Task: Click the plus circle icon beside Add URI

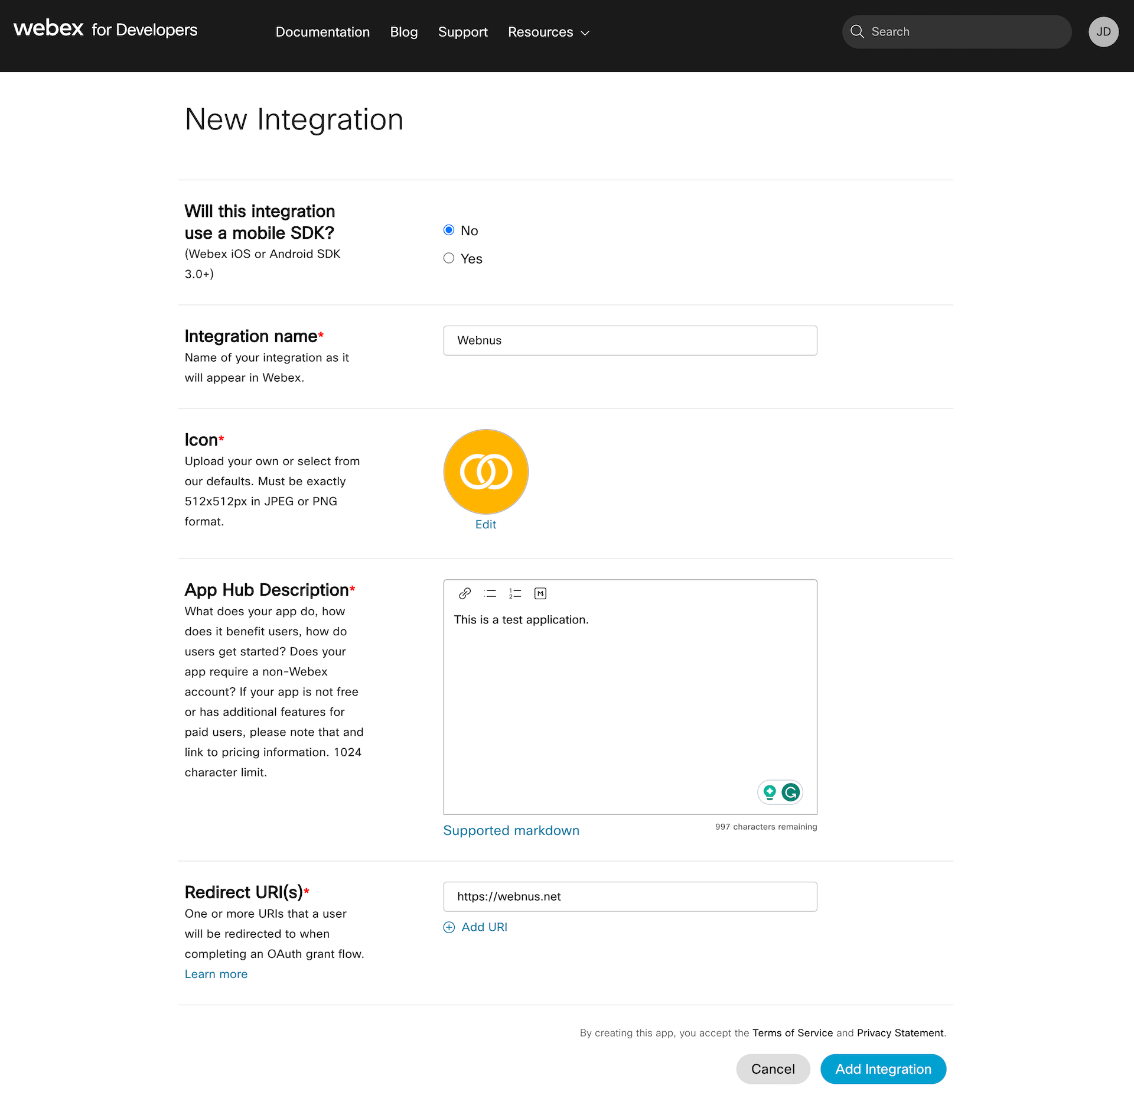Action: point(449,927)
